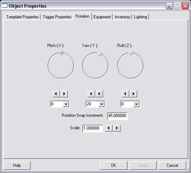The image size is (191, 173).
Task: Click the Yaw dial knob handle
Action: [100, 53]
